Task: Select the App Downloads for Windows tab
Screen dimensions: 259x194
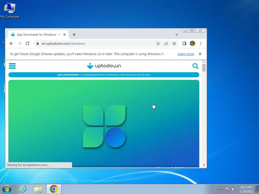Action: 38,35
